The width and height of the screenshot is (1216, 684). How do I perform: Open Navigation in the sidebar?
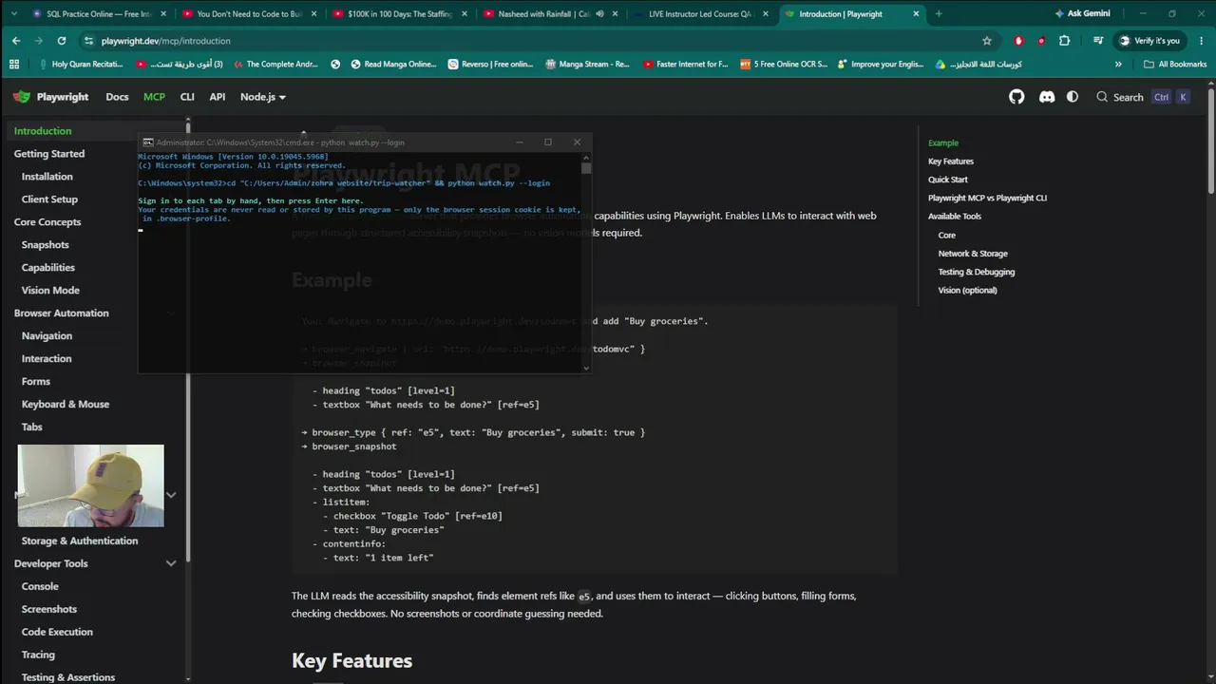(x=47, y=336)
